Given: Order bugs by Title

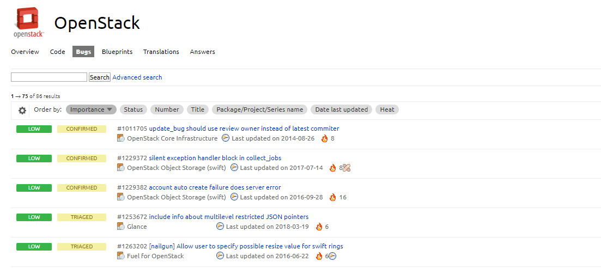Looking at the screenshot, I should (198, 109).
